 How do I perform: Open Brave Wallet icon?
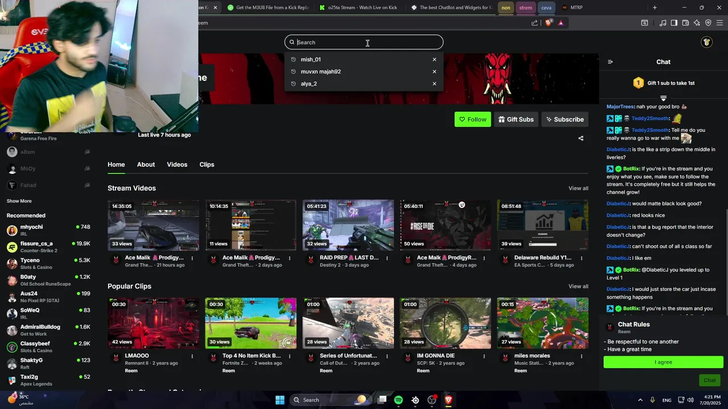pyautogui.click(x=685, y=23)
